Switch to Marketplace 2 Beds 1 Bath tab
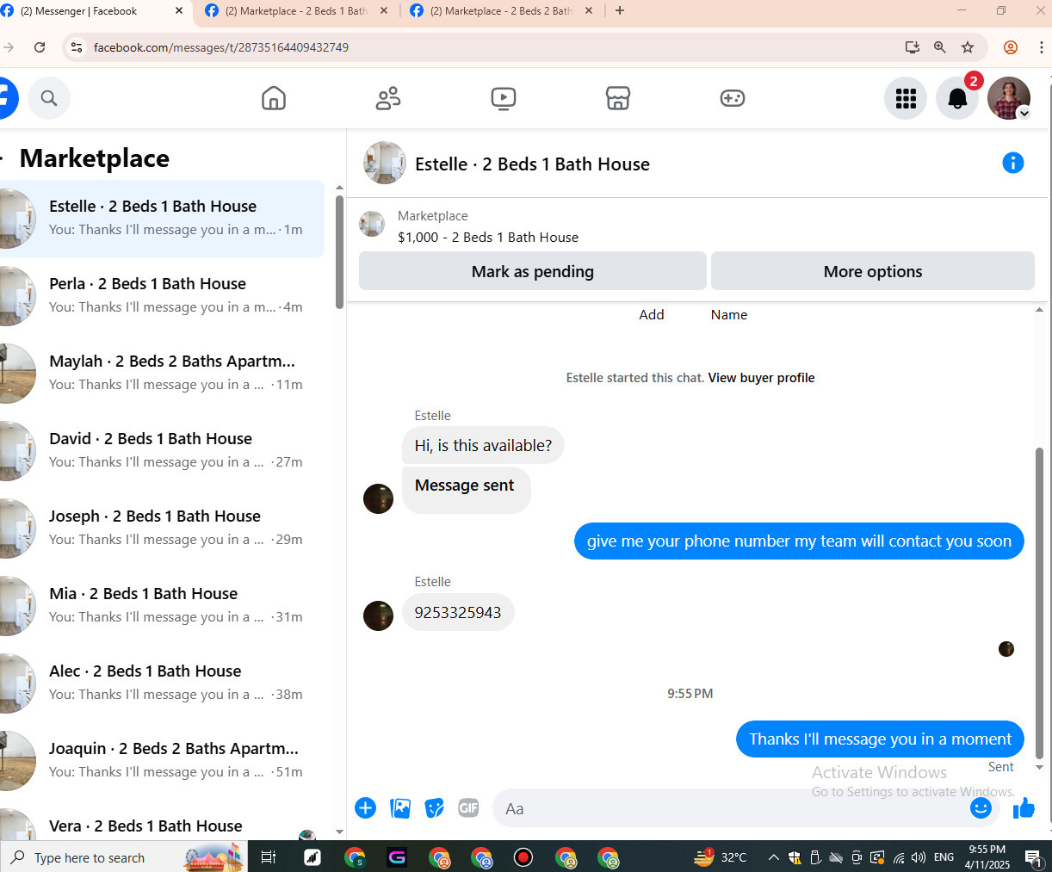Viewport: 1052px width, 872px height. pos(297,11)
